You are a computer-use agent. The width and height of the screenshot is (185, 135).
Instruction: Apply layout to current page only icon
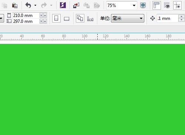click(x=90, y=19)
